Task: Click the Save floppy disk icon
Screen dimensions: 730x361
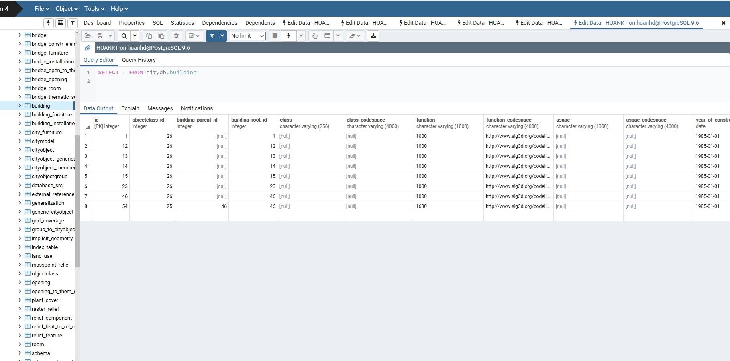Action: [x=100, y=36]
